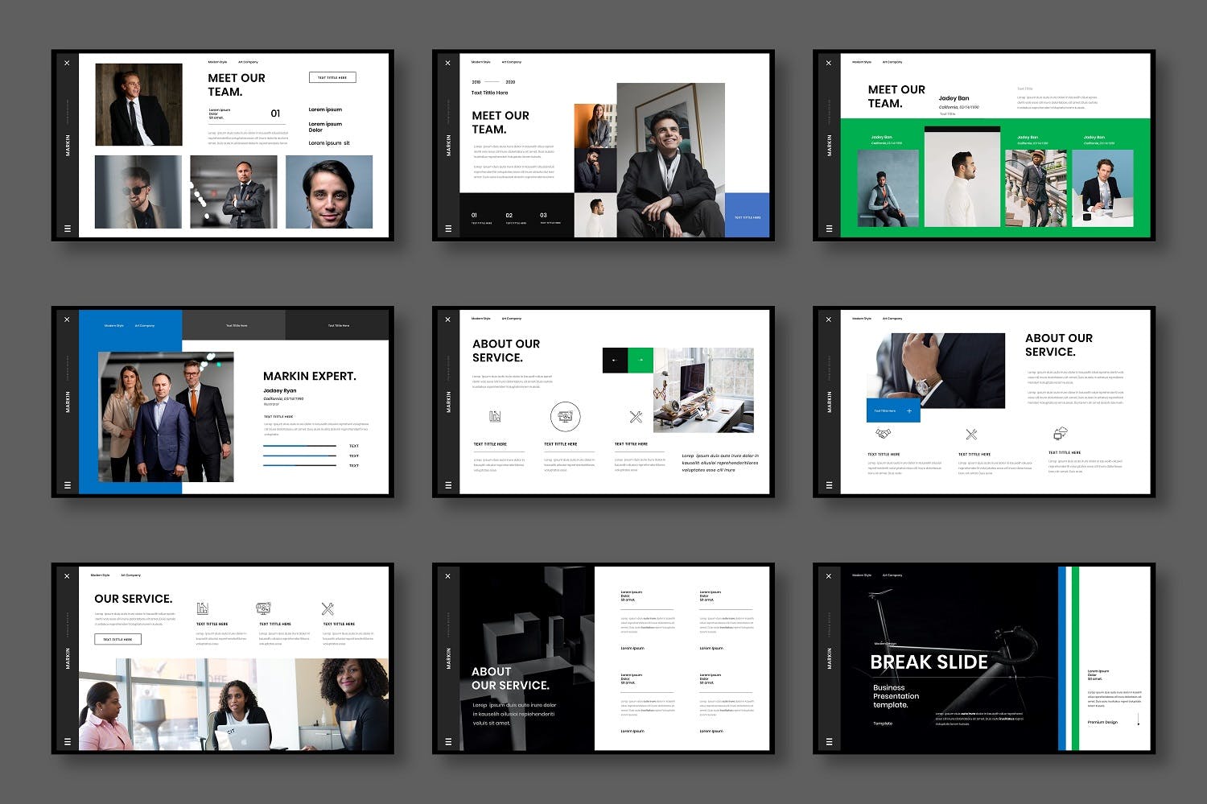Select darkest Text Tittle Here tab on Markin Expert slide
This screenshot has width=1207, height=804.
click(337, 325)
